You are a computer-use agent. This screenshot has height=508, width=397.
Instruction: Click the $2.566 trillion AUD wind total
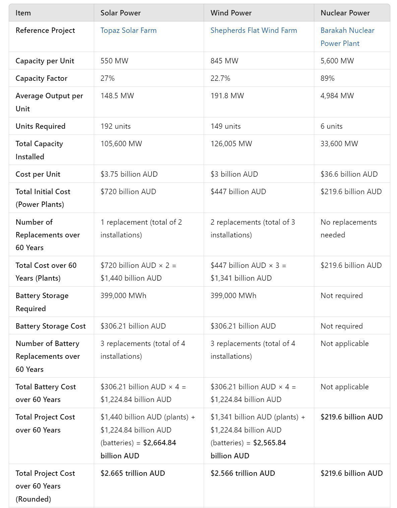pos(243,473)
